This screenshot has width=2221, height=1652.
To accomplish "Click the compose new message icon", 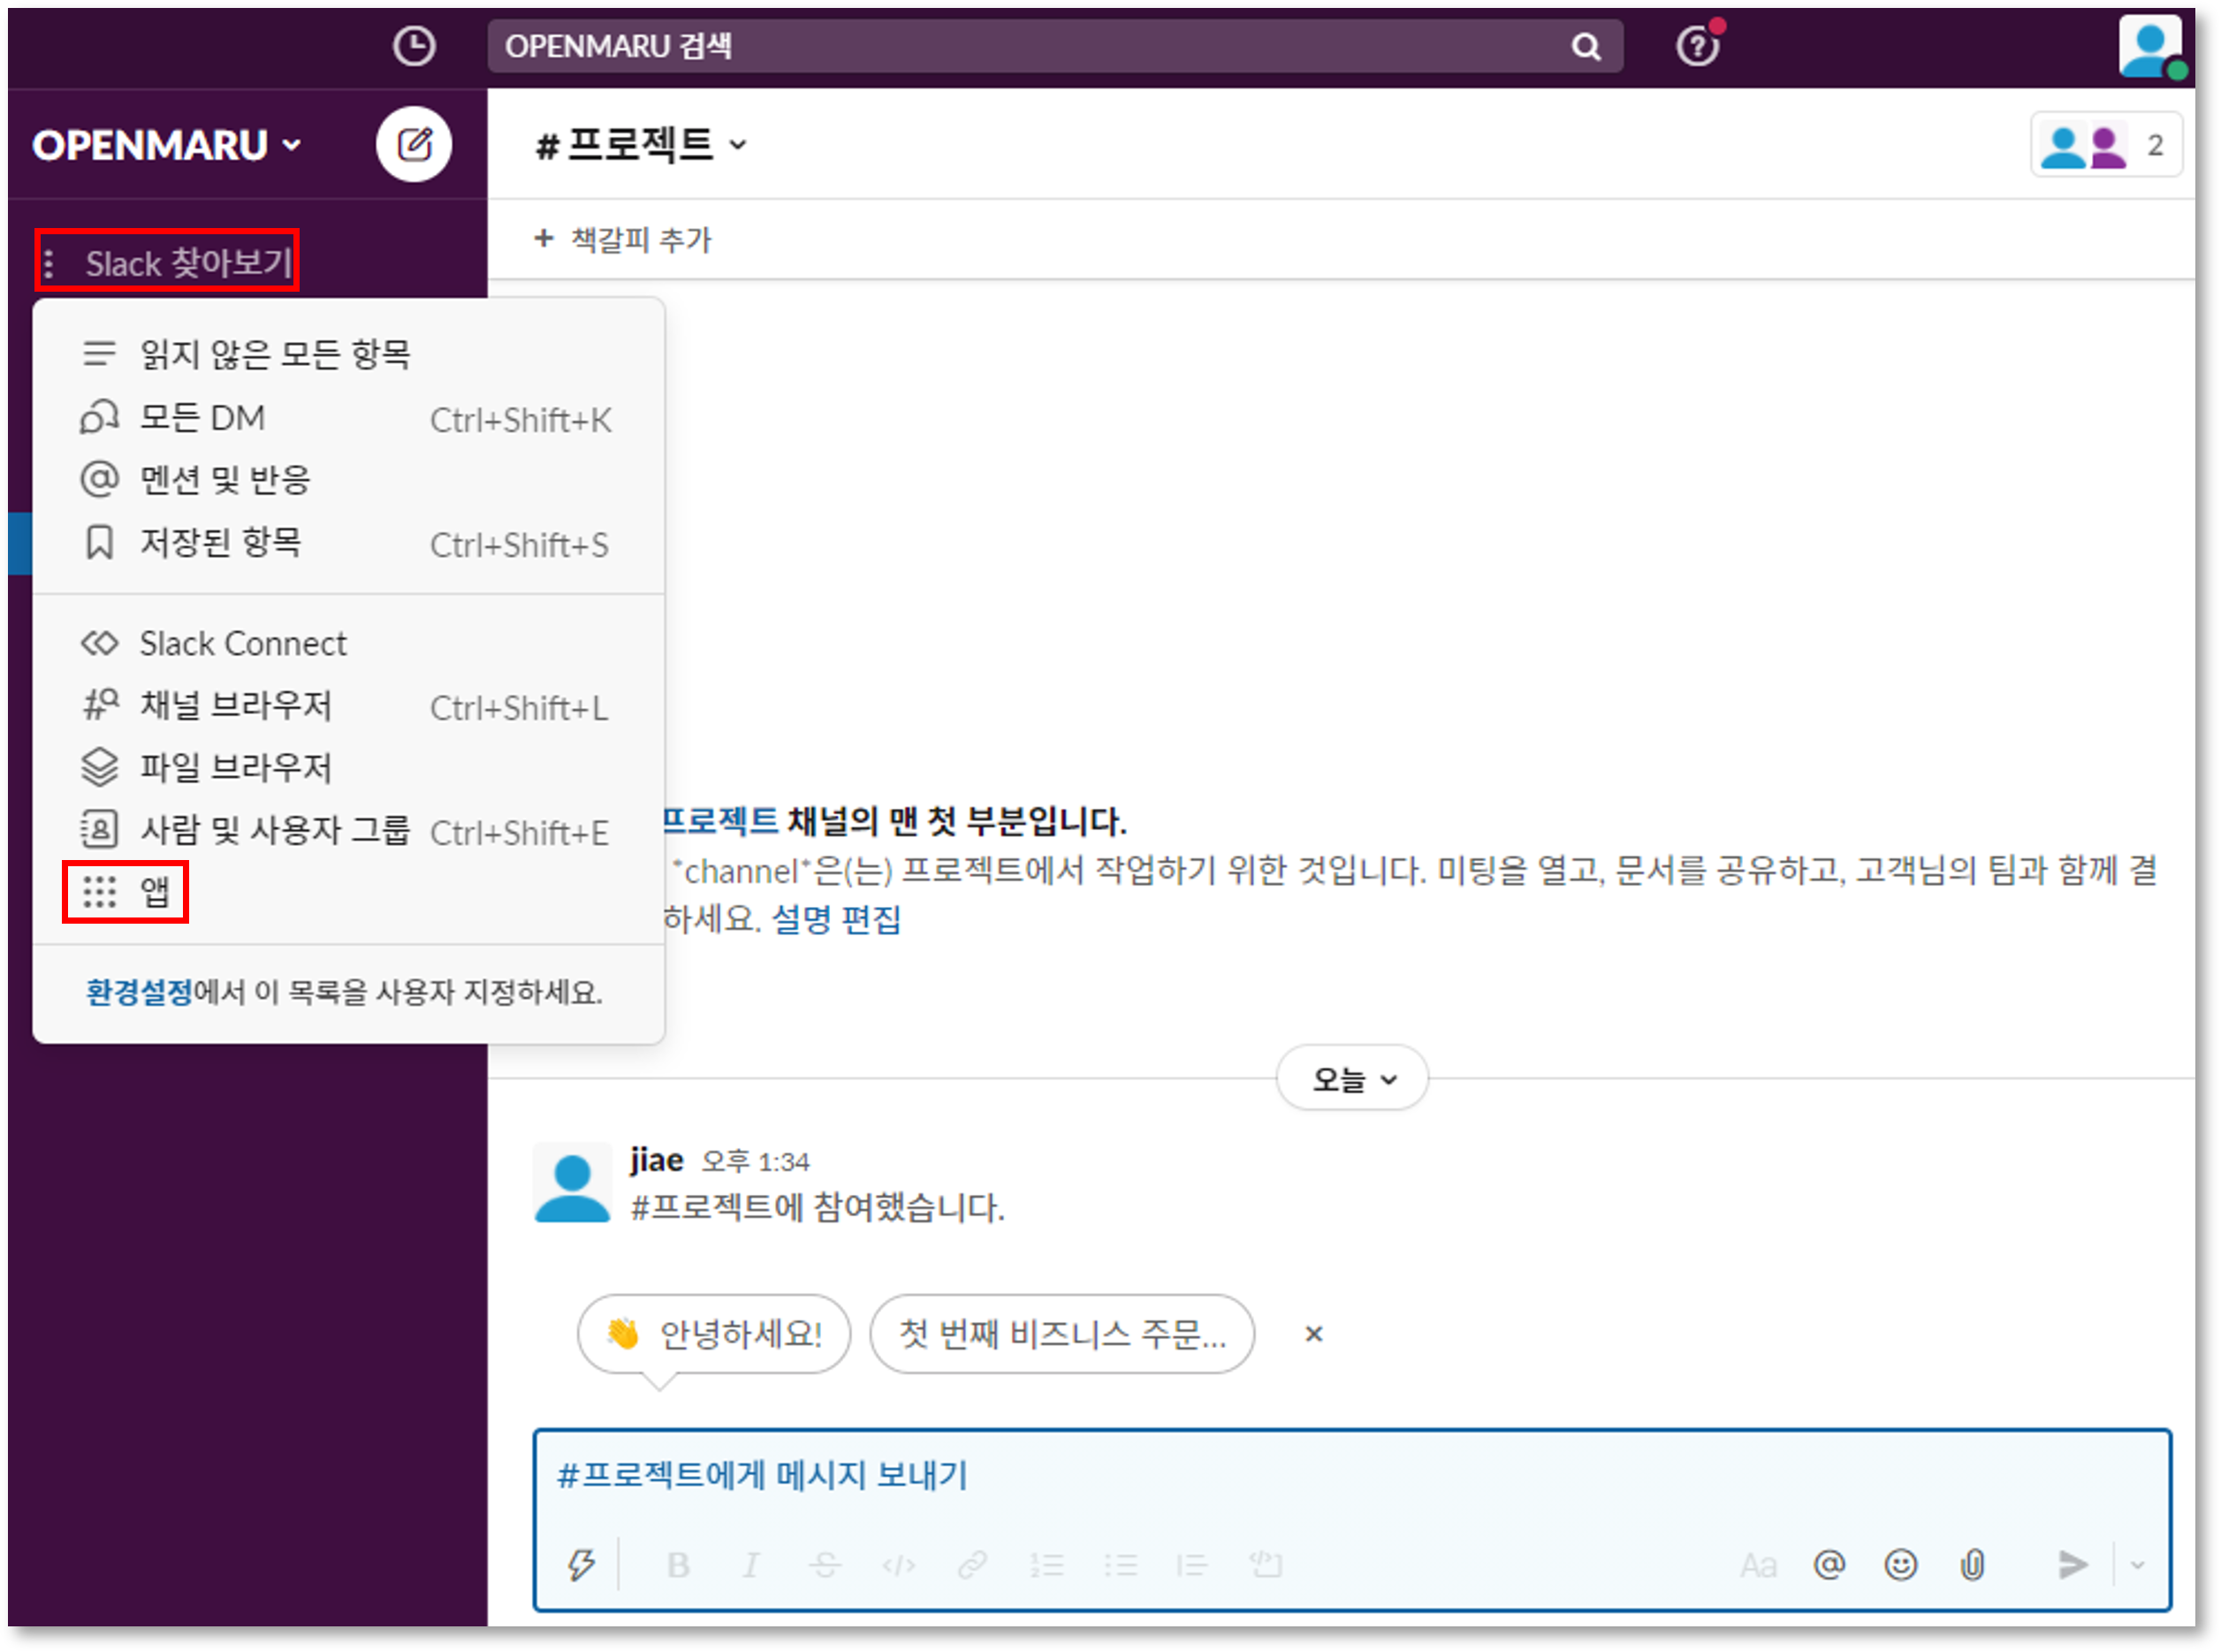I will [413, 145].
